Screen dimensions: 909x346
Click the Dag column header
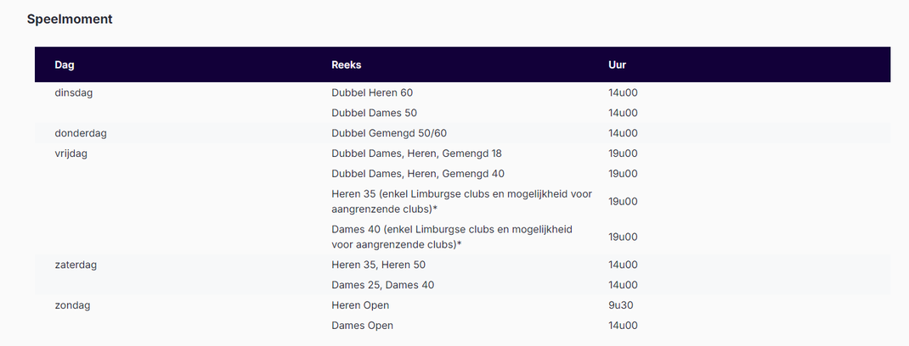(x=64, y=64)
